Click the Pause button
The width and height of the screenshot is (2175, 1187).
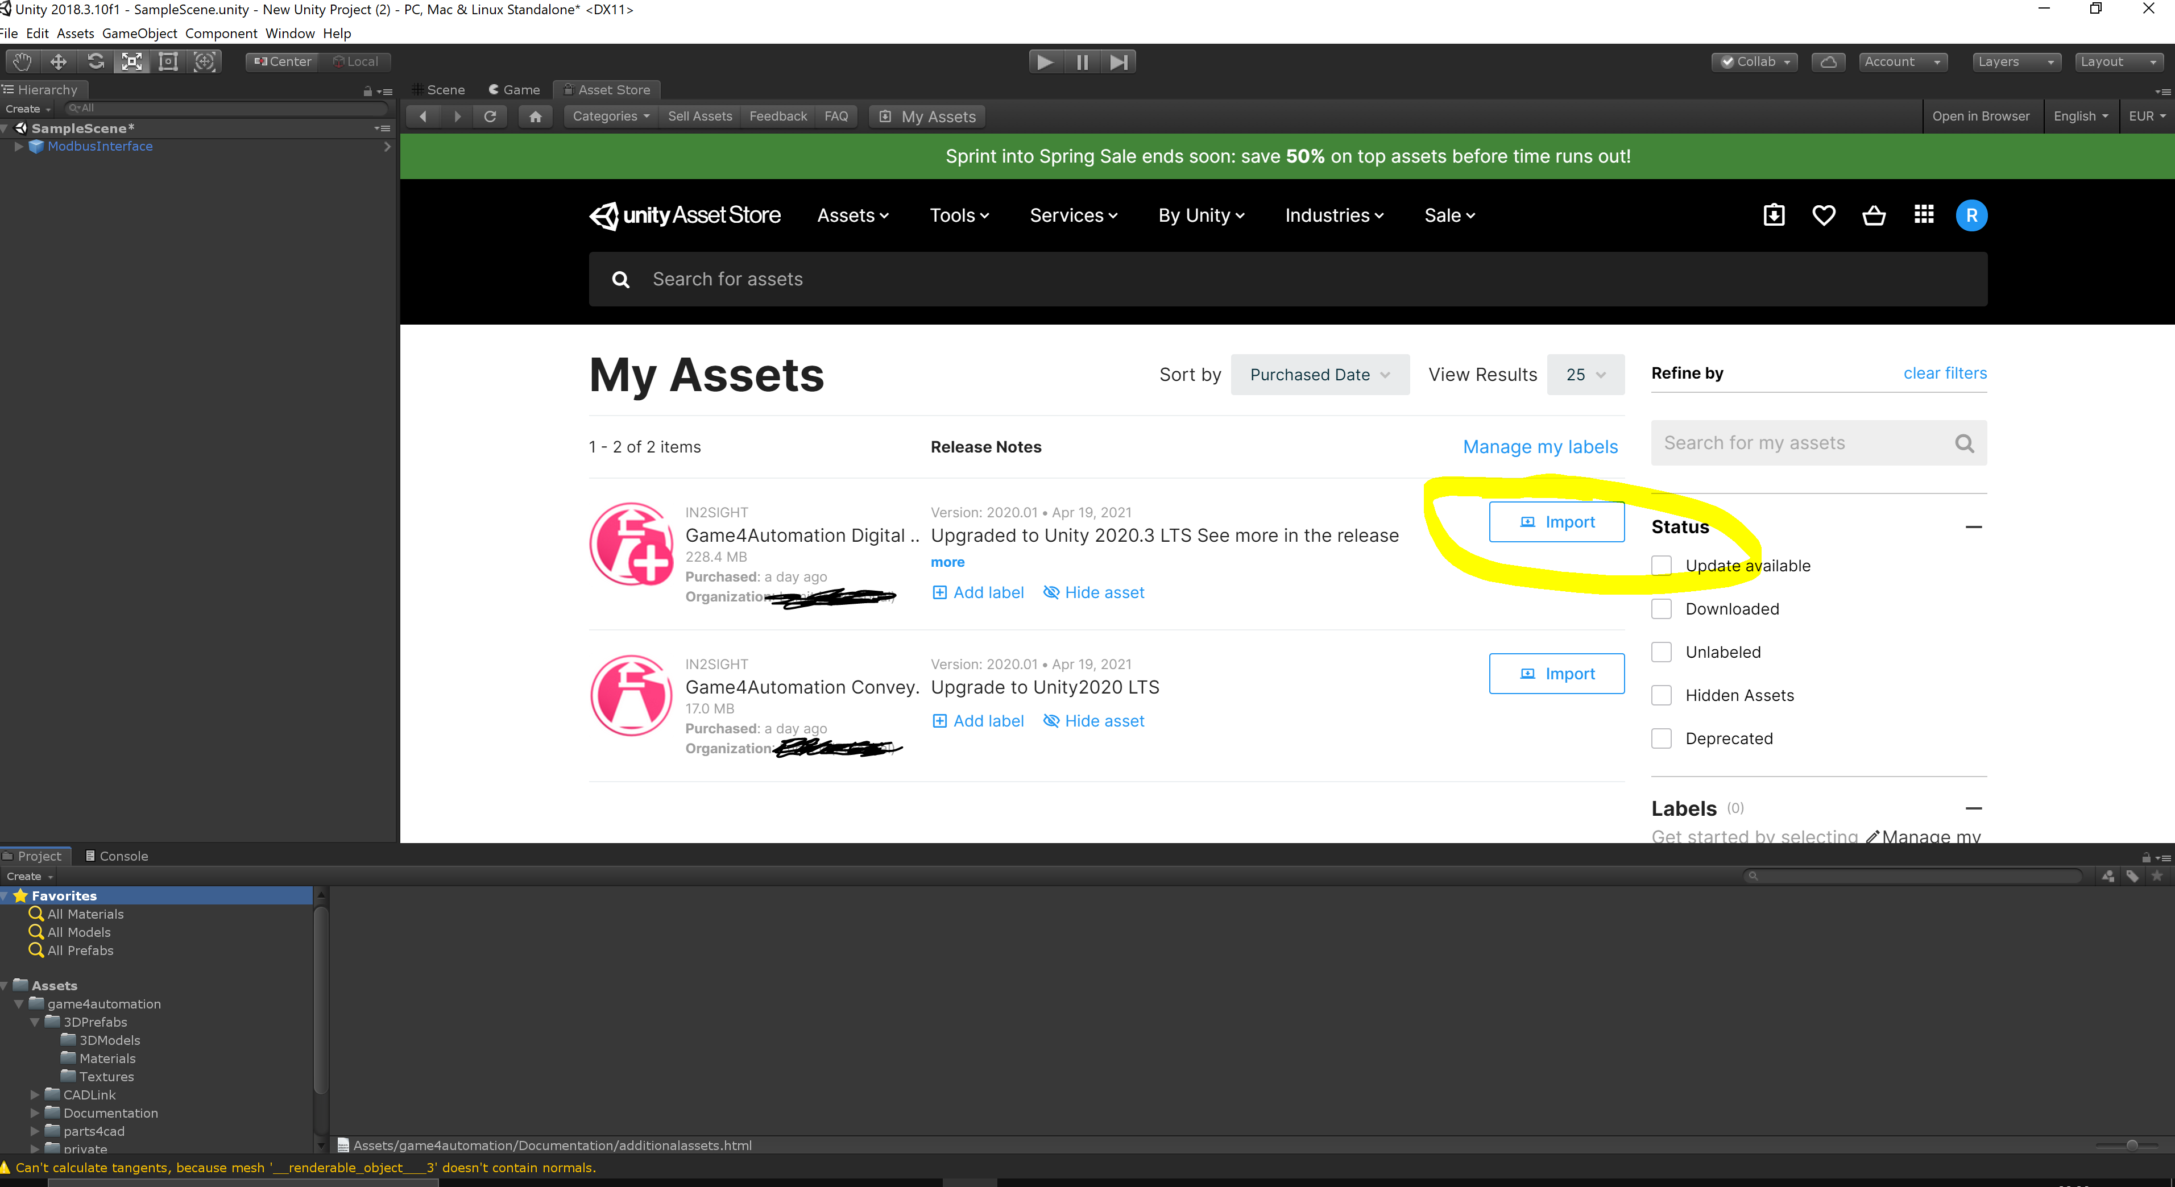click(x=1082, y=61)
